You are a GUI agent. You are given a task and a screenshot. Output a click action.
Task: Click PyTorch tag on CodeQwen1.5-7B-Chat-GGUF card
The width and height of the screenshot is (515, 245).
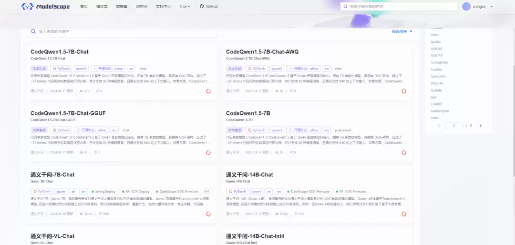(61, 130)
